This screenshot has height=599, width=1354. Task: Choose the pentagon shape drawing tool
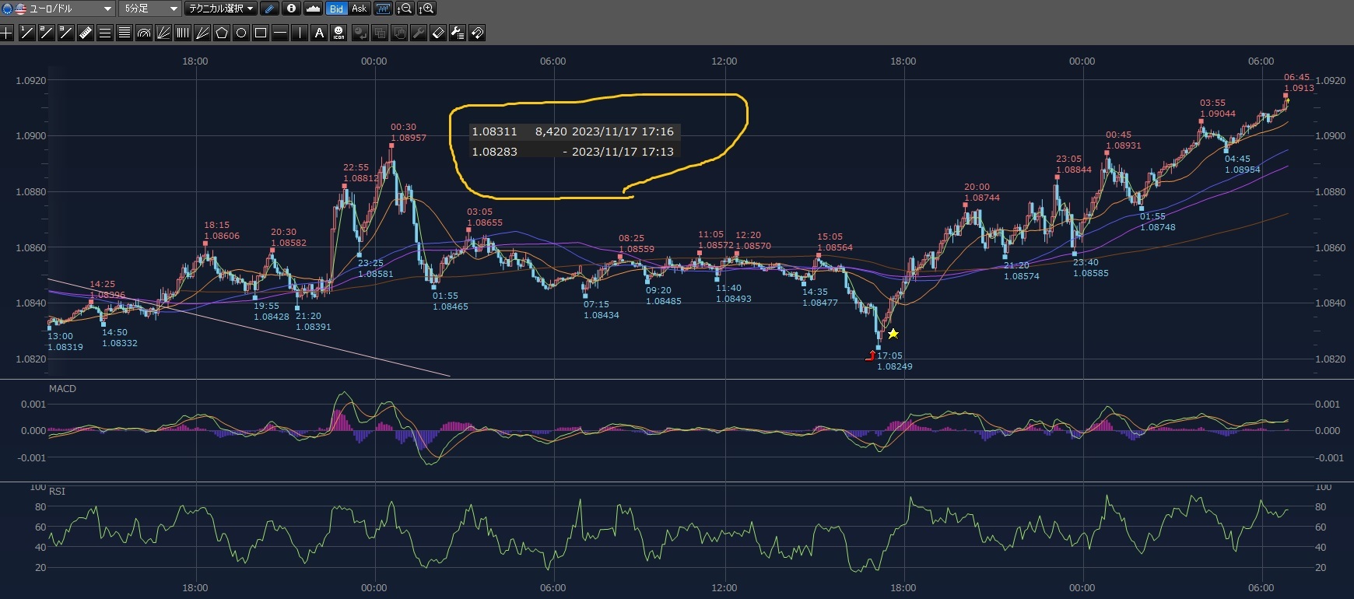pos(222,33)
